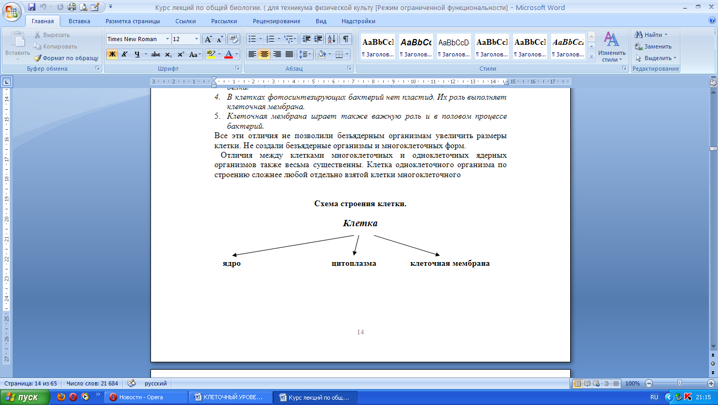Screen dimensions: 718x405
Task: Apply bulleted list
Action: pos(252,39)
